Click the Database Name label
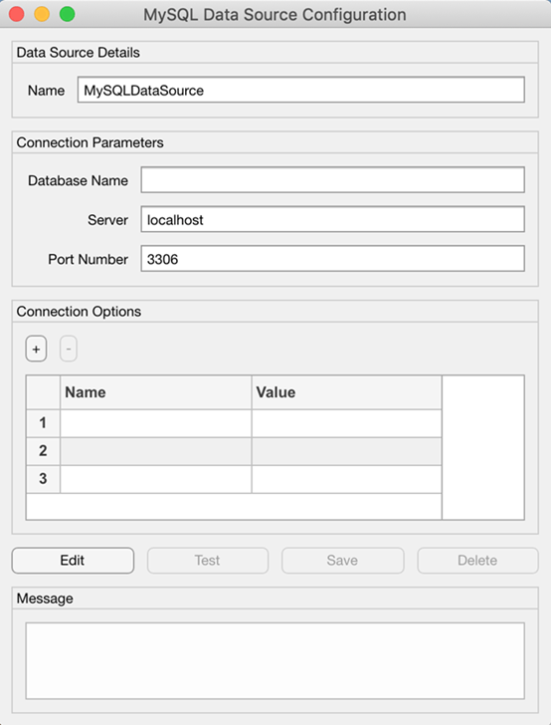The height and width of the screenshot is (725, 551). click(78, 180)
